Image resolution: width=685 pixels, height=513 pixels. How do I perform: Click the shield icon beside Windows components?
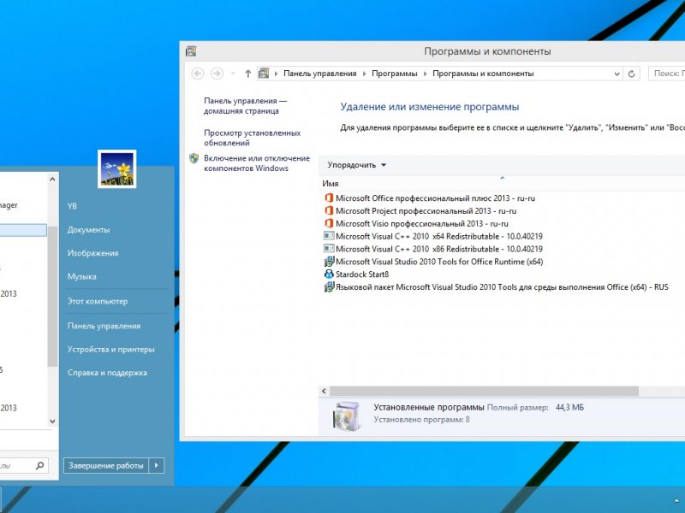pos(194,158)
